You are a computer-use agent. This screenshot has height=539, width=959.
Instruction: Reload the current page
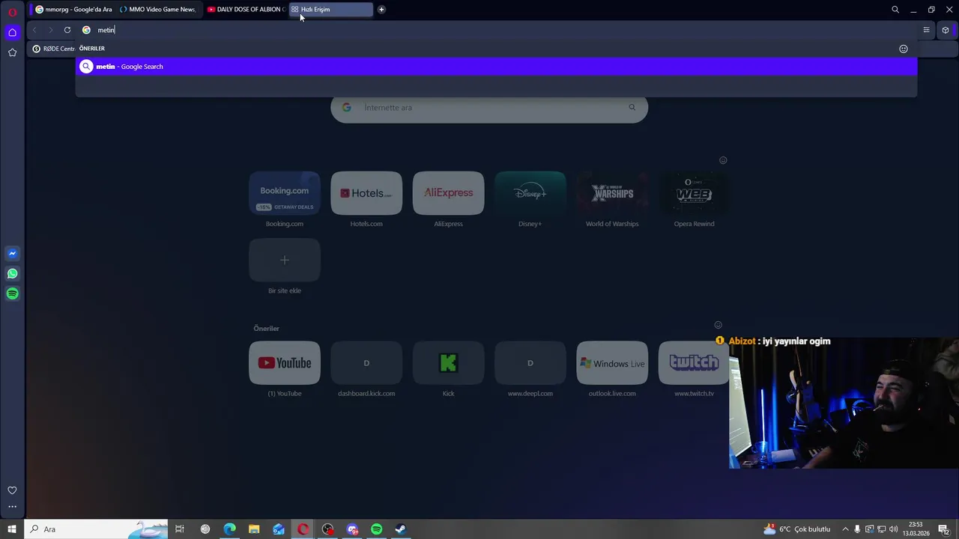tap(67, 30)
